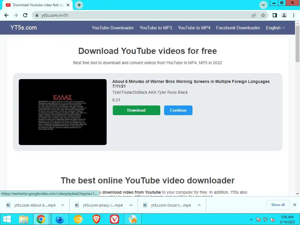This screenshot has height=225, width=300.
Task: Open the tab search chevron
Action: (263, 5)
